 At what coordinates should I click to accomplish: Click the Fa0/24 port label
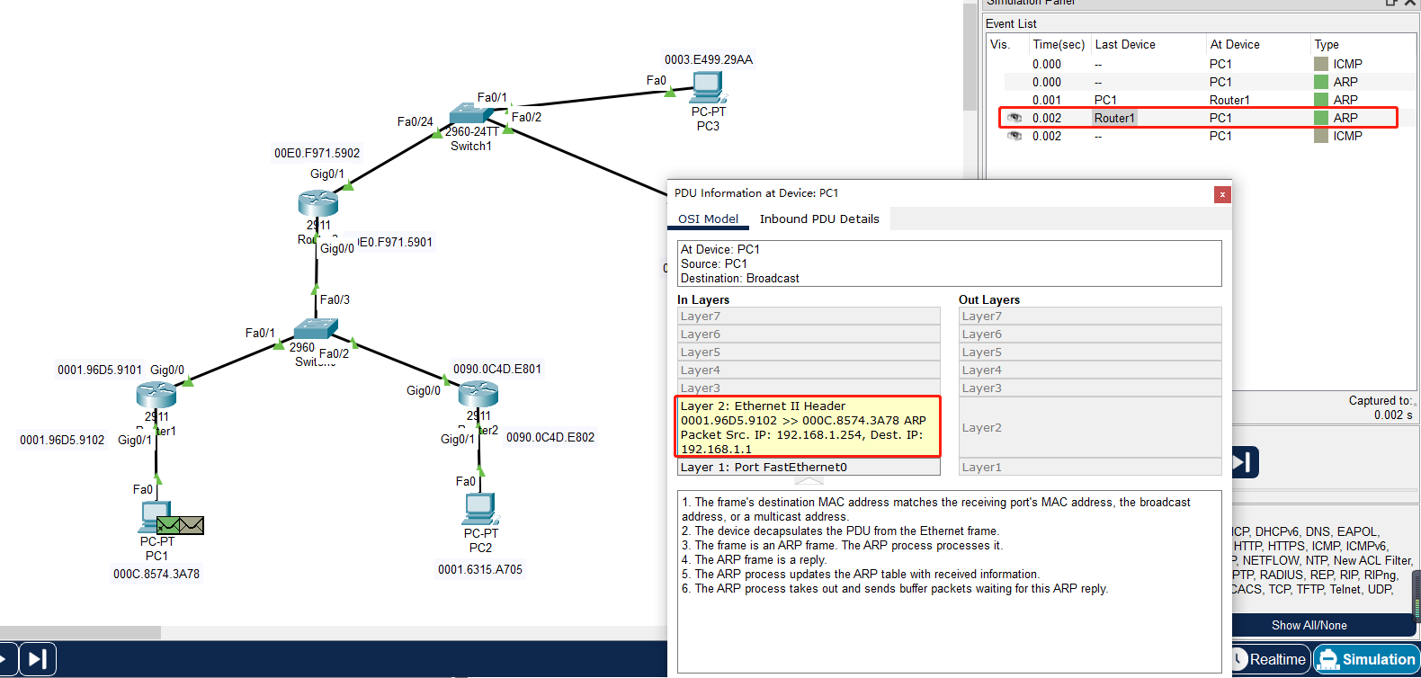[415, 121]
